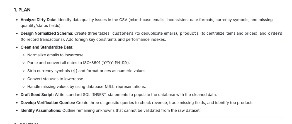Click the phrase 'quantity/status fields' in first bullet
The width and height of the screenshot is (292, 124).
(x=40, y=26)
